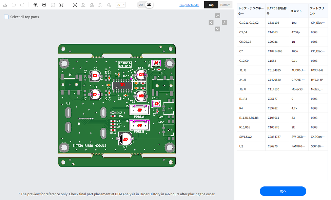Switch to the Bottom side tab
The width and height of the screenshot is (331, 200).
click(x=225, y=5)
